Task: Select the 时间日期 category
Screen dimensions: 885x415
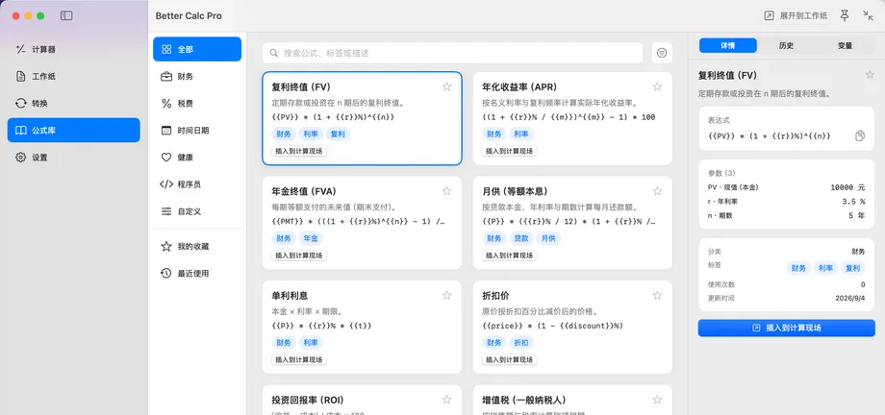Action: [x=197, y=131]
